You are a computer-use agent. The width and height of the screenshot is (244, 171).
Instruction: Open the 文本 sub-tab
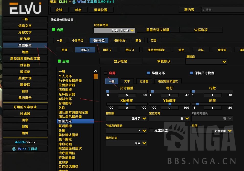point(127,81)
